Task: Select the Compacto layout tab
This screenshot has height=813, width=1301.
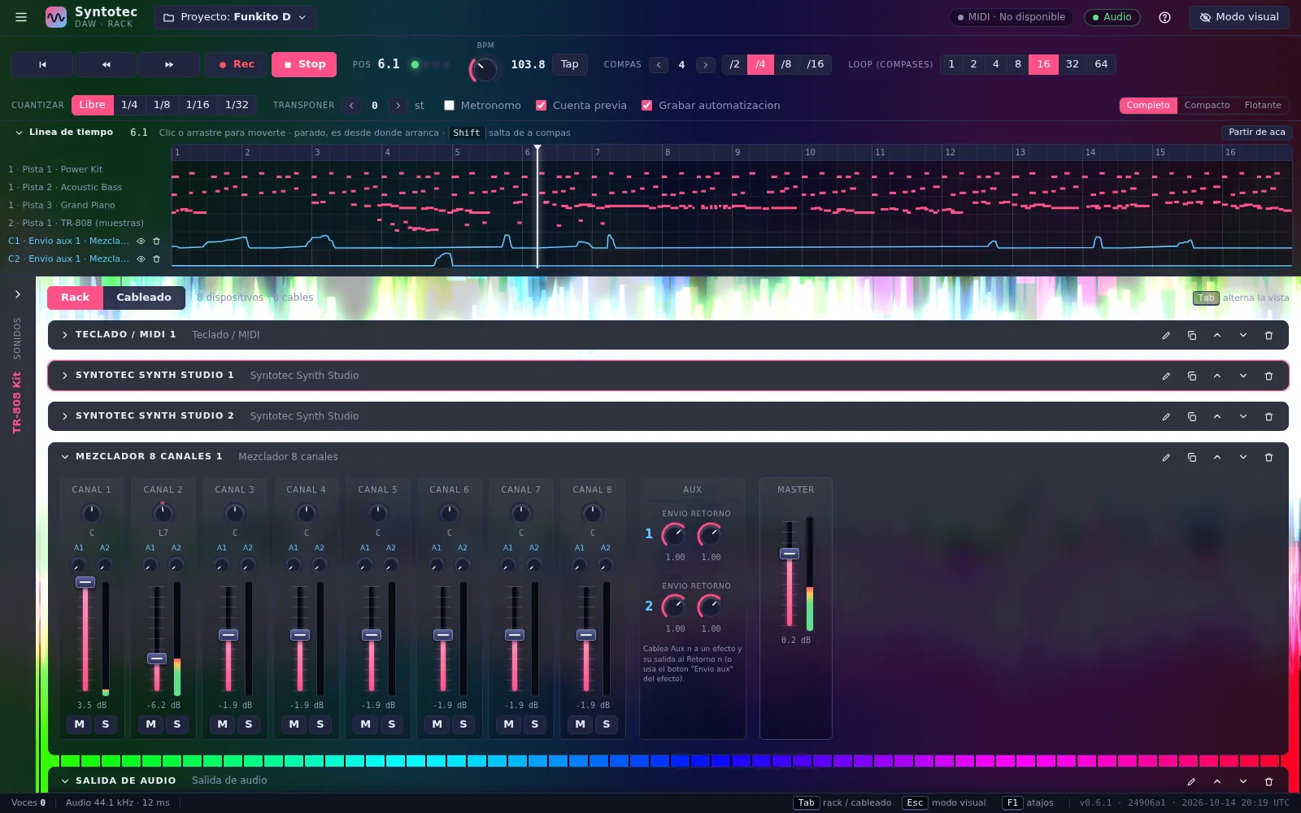Action: coord(1207,106)
